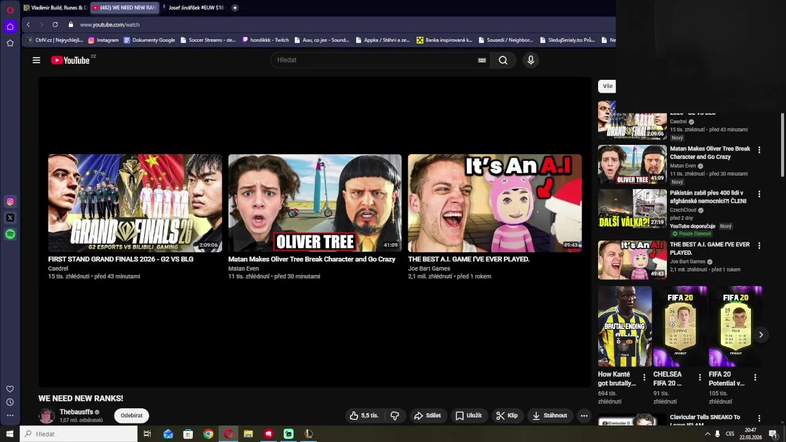Open the CHELSEA FIFA 20 short thumbnail
This screenshot has height=442, width=786.
[x=680, y=326]
